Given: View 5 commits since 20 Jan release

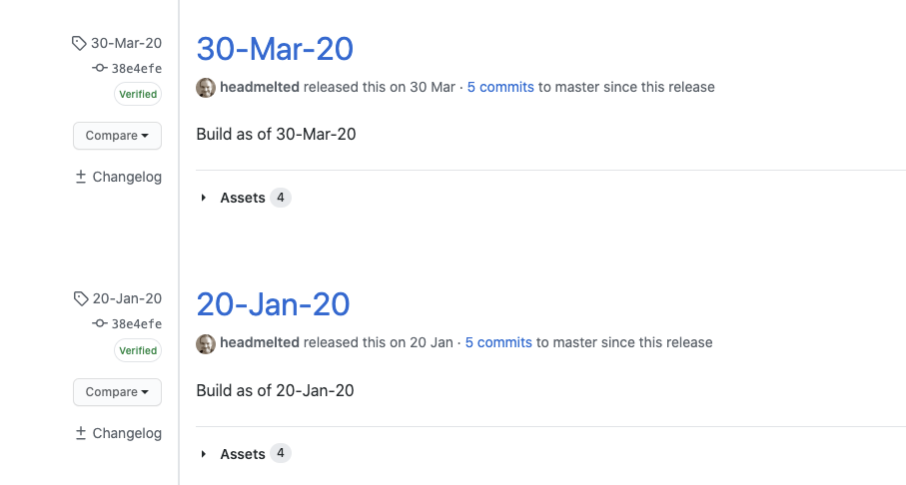Looking at the screenshot, I should [498, 342].
